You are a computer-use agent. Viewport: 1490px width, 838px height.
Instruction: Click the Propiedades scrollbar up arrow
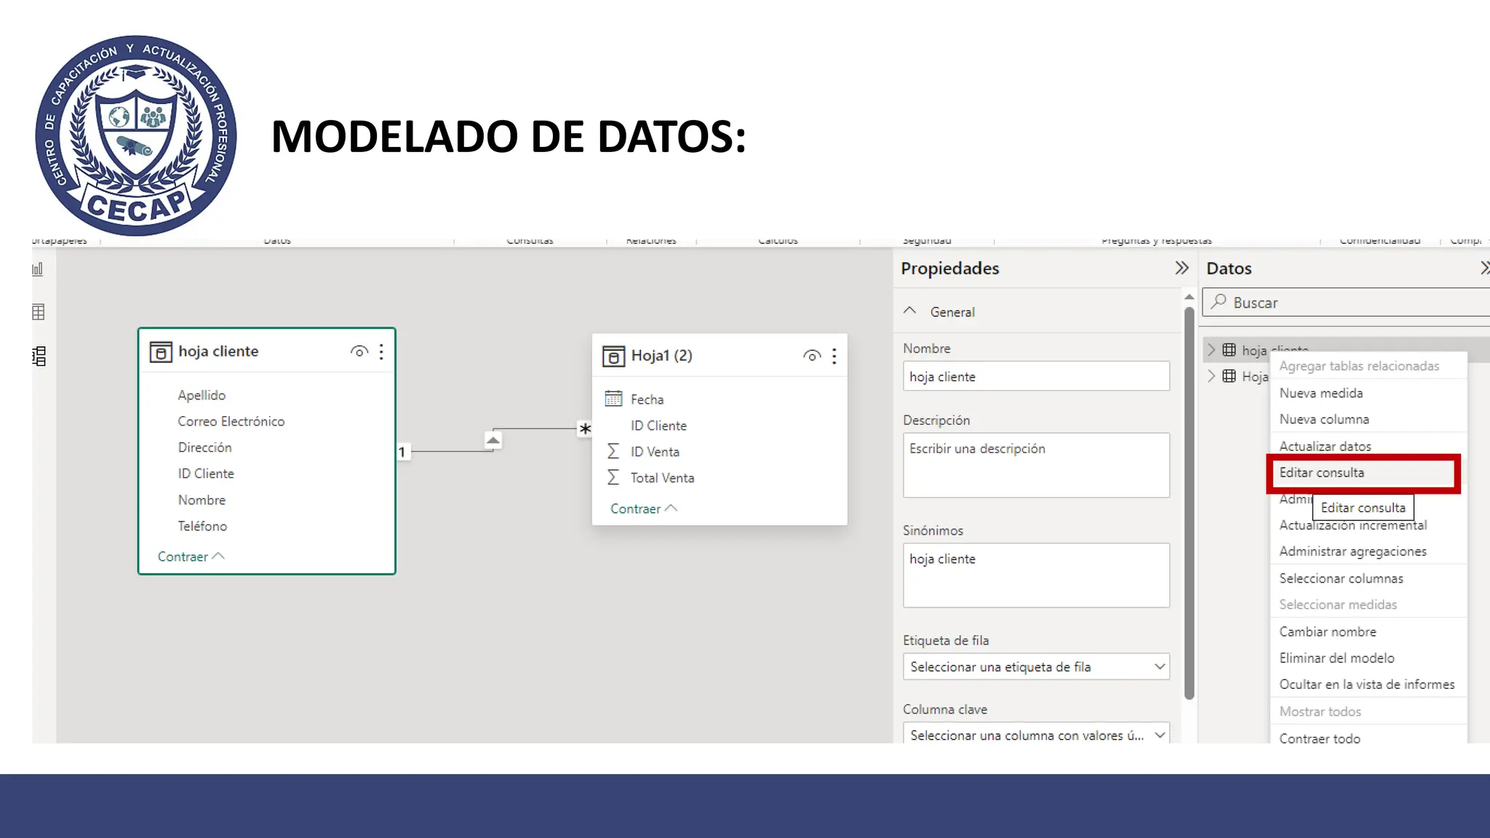coord(1189,297)
